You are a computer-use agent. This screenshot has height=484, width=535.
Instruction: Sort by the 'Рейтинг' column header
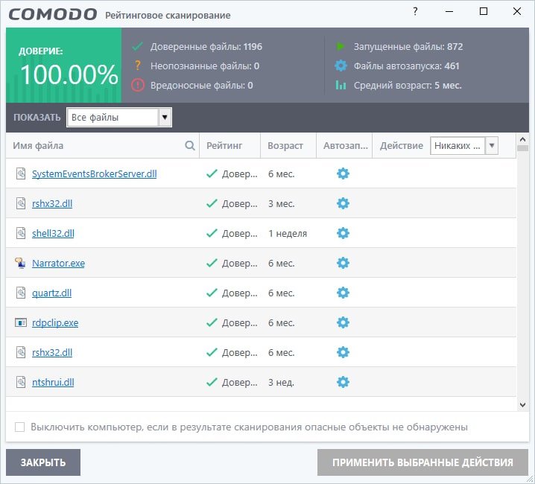tap(224, 146)
